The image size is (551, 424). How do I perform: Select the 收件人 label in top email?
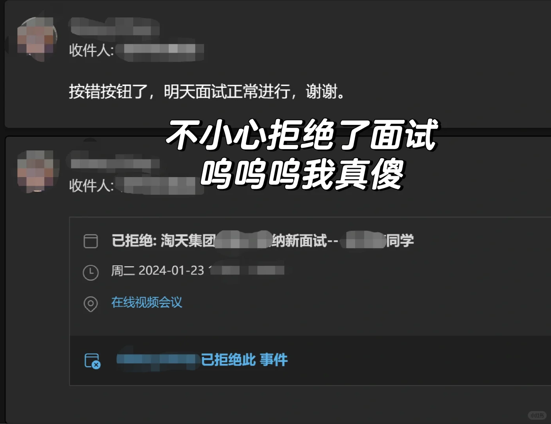pos(92,50)
